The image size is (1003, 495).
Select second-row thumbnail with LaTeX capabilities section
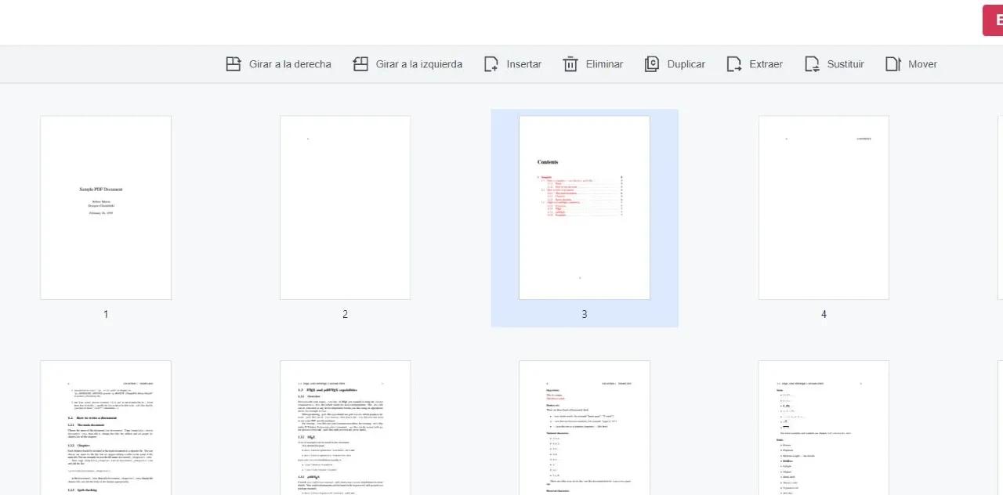click(x=345, y=428)
